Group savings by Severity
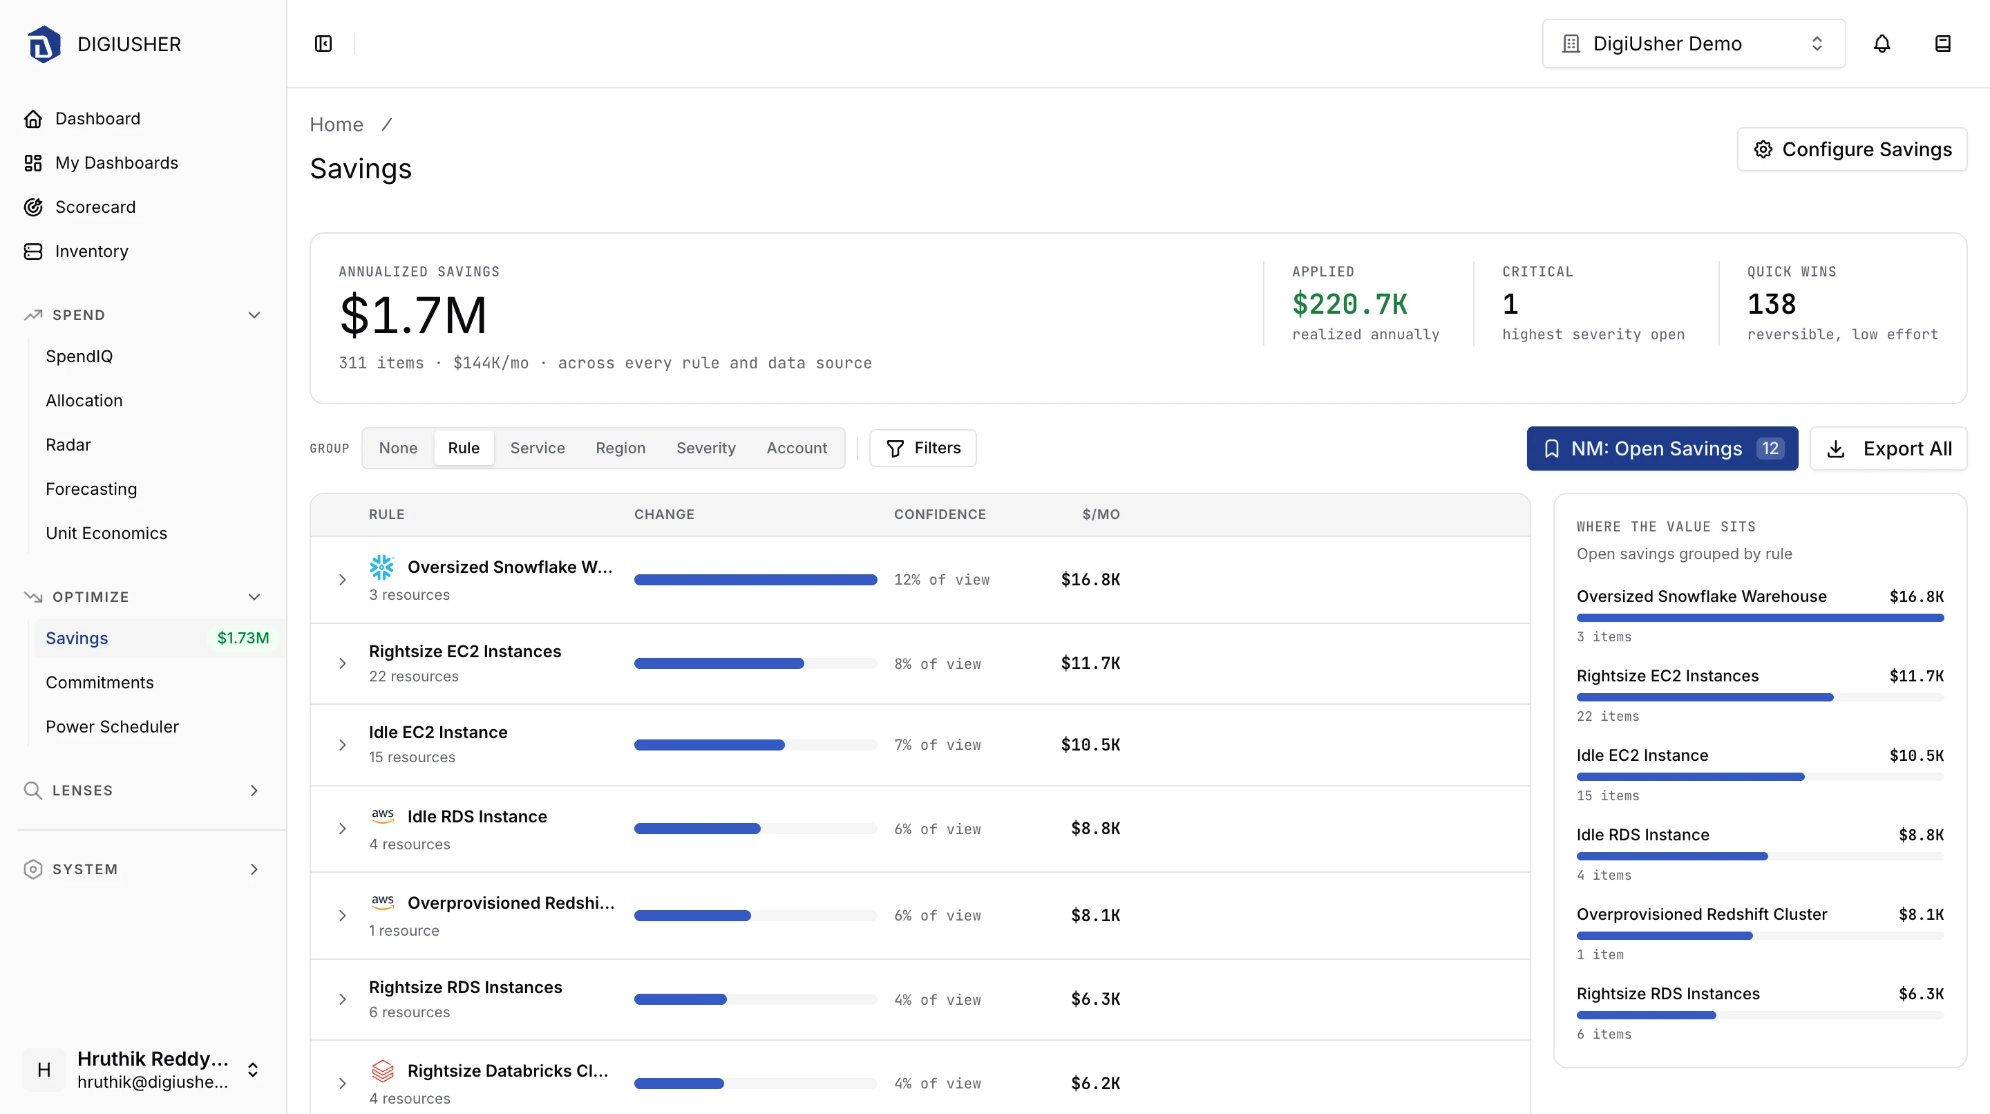1990x1114 pixels. pos(706,447)
